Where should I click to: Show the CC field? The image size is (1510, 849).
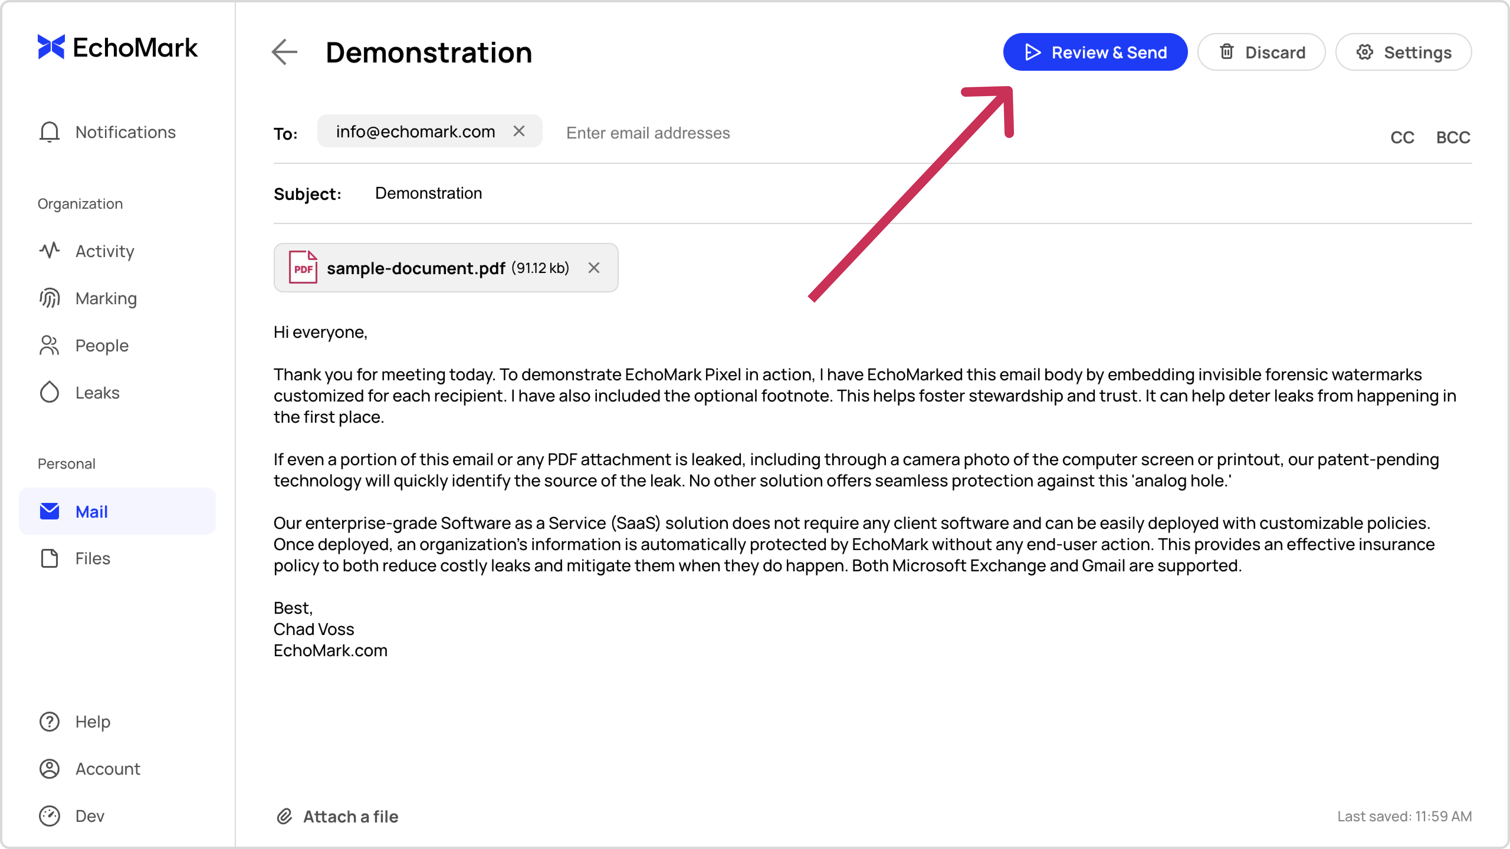(x=1402, y=138)
